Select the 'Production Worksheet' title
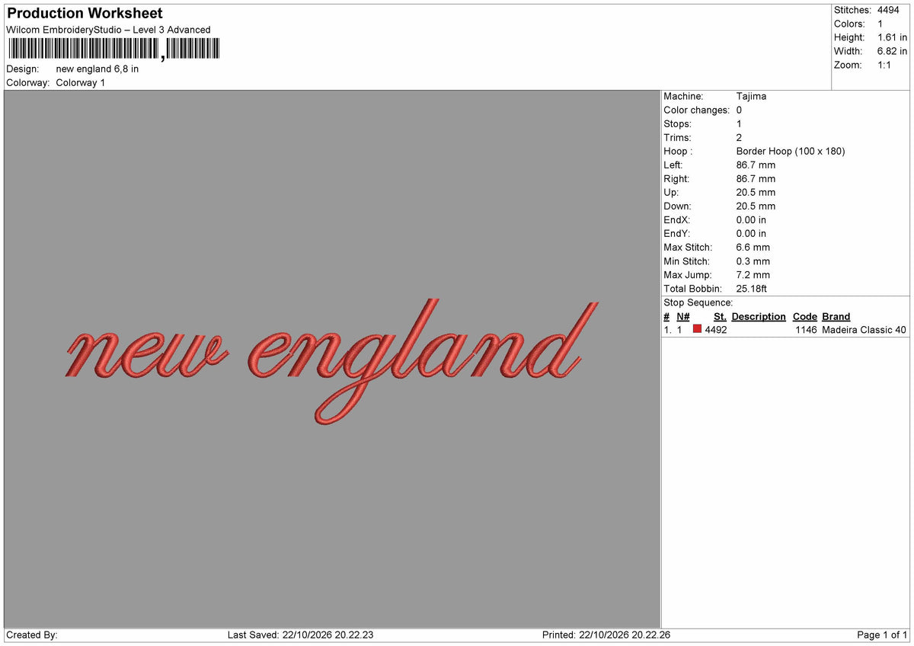Image resolution: width=914 pixels, height=646 pixels. [85, 14]
